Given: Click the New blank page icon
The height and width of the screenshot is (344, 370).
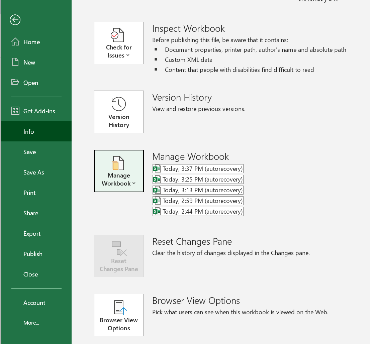Looking at the screenshot, I should [x=15, y=62].
